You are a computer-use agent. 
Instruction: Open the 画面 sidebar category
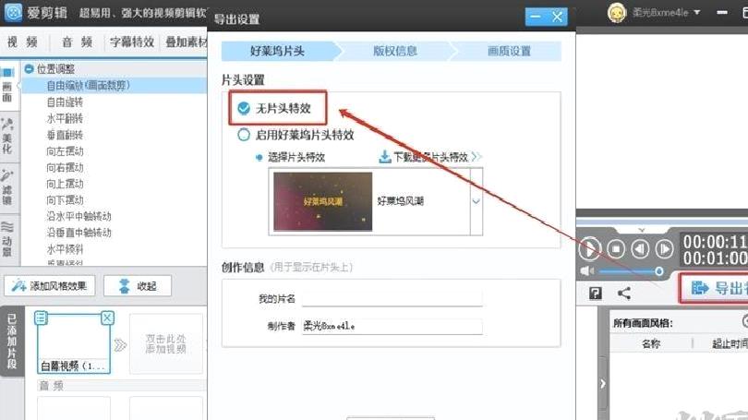(x=7, y=85)
